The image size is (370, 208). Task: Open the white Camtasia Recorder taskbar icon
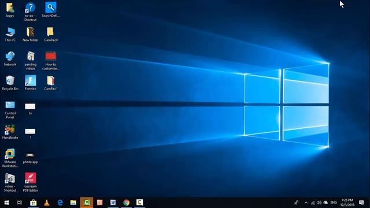139,203
